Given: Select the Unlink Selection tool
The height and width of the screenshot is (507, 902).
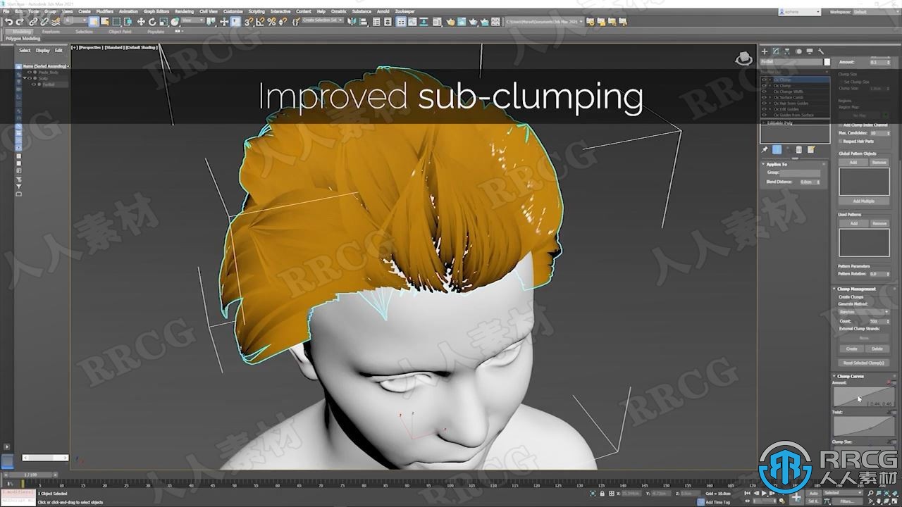Looking at the screenshot, I should click(x=44, y=22).
